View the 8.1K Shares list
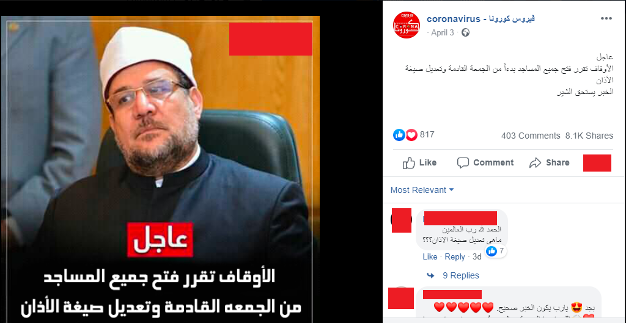Image resolution: width=626 pixels, height=323 pixels. 589,136
